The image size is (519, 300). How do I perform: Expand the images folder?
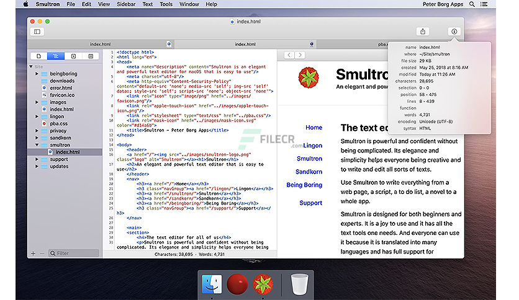tap(37, 102)
